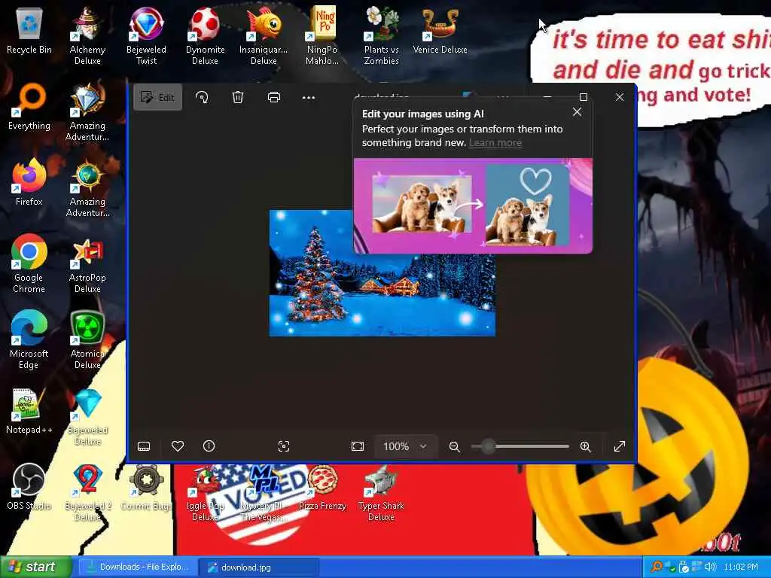This screenshot has width=771, height=578.
Task: Show file info with the info icon
Action: (209, 446)
